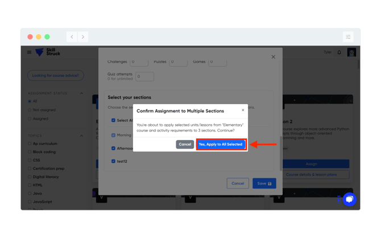The image size is (381, 238).
Task: Close the confirmation popup with X icon
Action: [x=243, y=110]
